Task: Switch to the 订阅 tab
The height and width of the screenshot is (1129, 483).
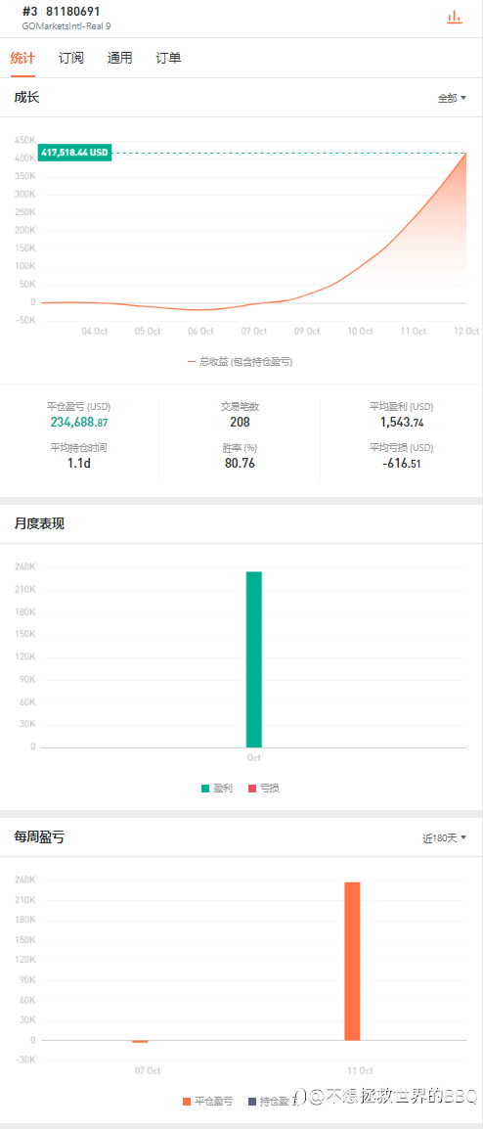Action: click(x=71, y=59)
